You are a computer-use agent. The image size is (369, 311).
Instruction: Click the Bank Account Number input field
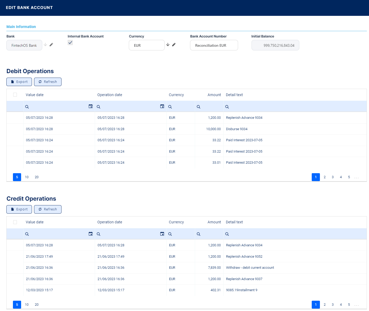pyautogui.click(x=214, y=45)
